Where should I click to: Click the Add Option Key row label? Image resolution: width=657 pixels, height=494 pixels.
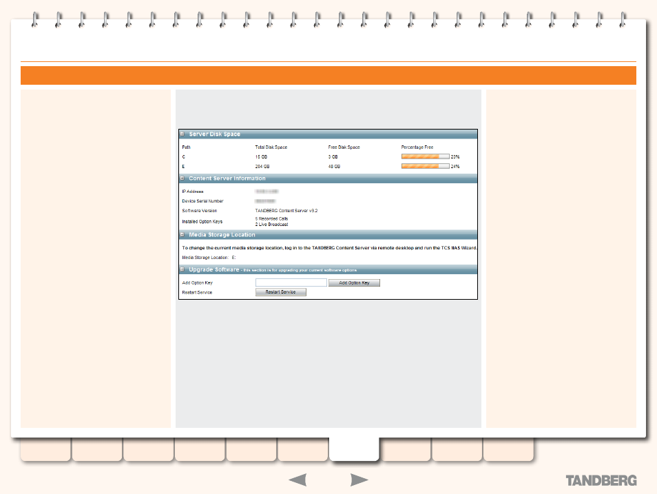click(x=198, y=282)
